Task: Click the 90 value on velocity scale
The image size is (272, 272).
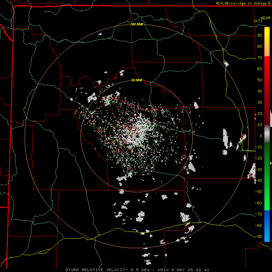Action: point(260,35)
